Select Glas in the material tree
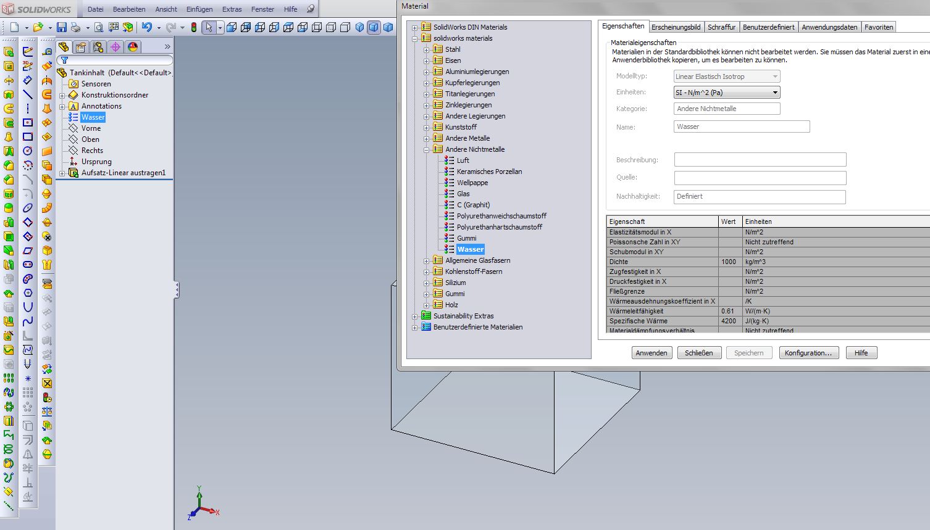The image size is (930, 530). (463, 194)
